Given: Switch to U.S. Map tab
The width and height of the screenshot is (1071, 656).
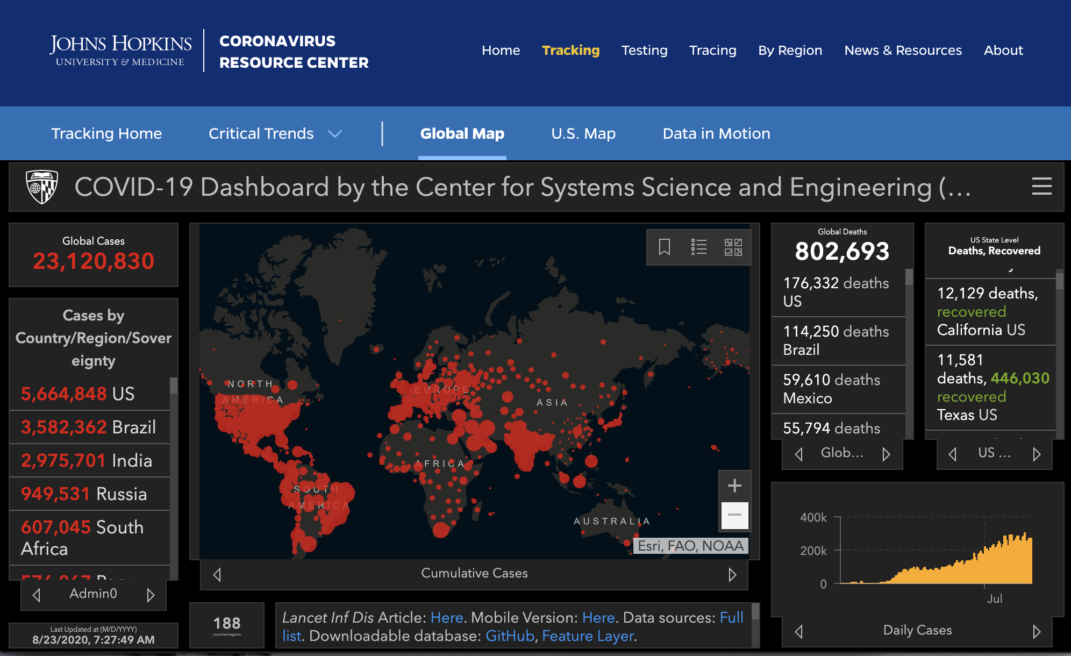Looking at the screenshot, I should [583, 133].
